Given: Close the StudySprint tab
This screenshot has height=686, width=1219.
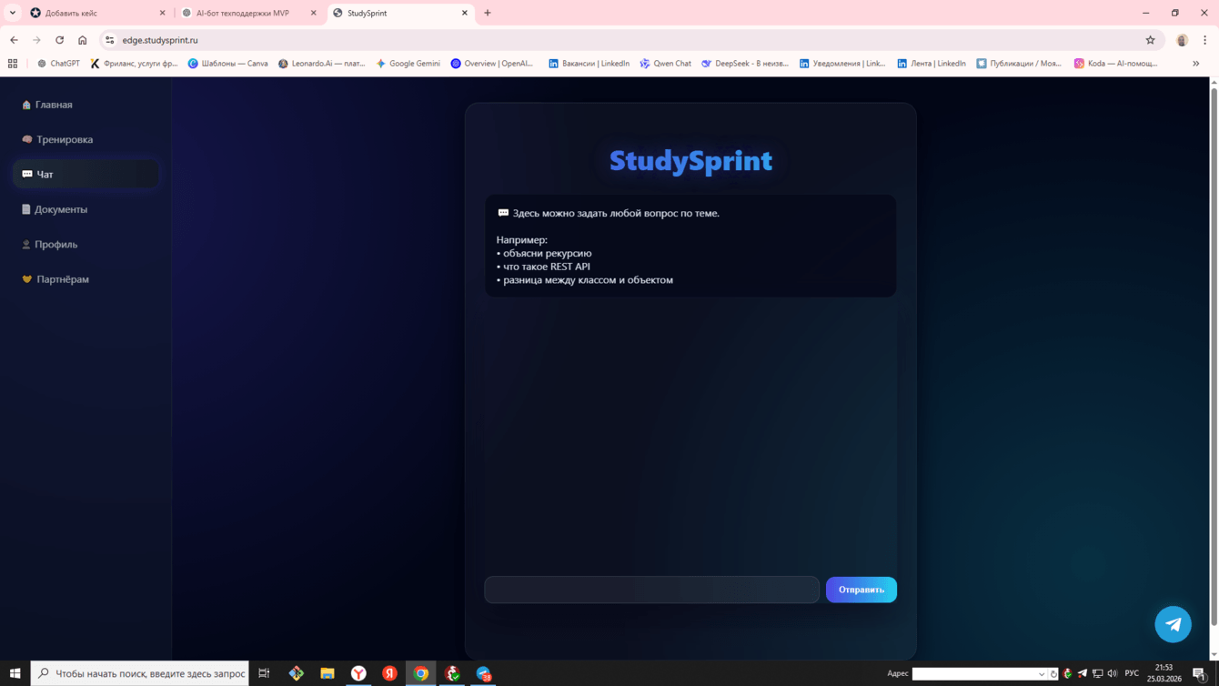Looking at the screenshot, I should click(465, 13).
